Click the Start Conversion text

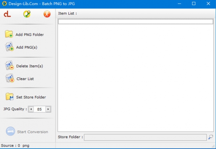(32, 132)
